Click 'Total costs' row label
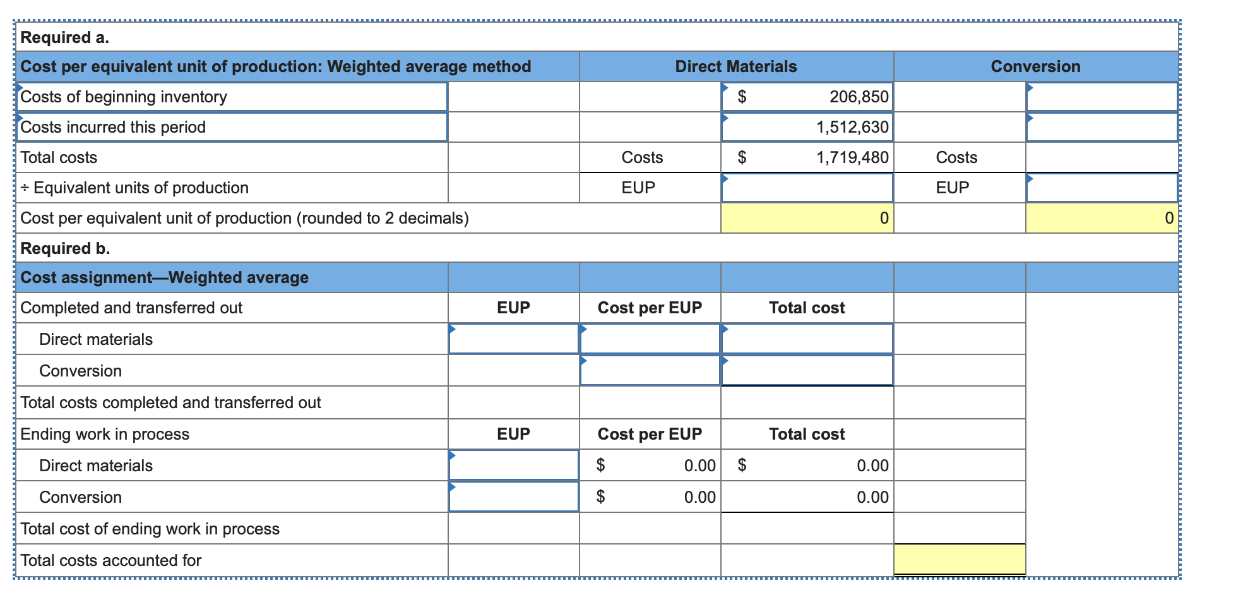 click(59, 157)
